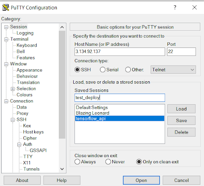Click the category tree scrollbar thumb

point(62,85)
